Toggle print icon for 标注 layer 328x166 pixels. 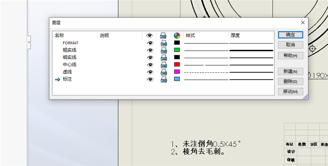coord(164,79)
